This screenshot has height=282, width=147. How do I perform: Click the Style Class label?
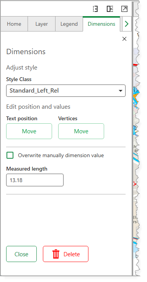coord(19,79)
